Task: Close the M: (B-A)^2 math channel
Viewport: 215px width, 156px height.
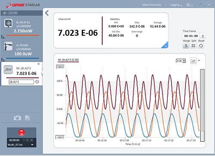Action: click(x=39, y=64)
